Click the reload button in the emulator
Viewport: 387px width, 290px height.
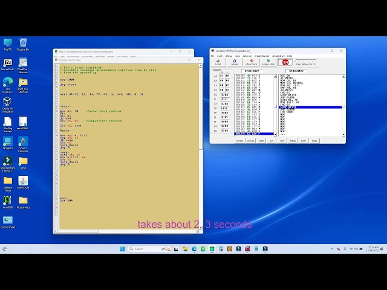point(235,62)
